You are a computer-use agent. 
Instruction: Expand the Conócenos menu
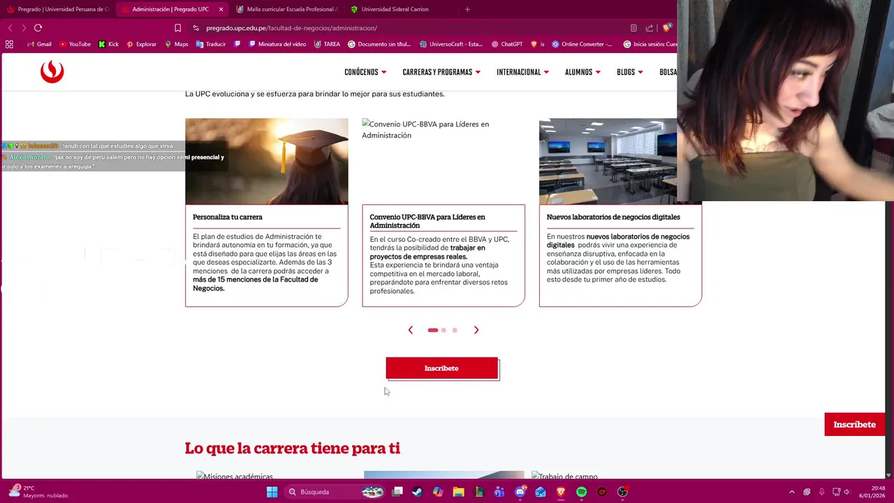[365, 72]
